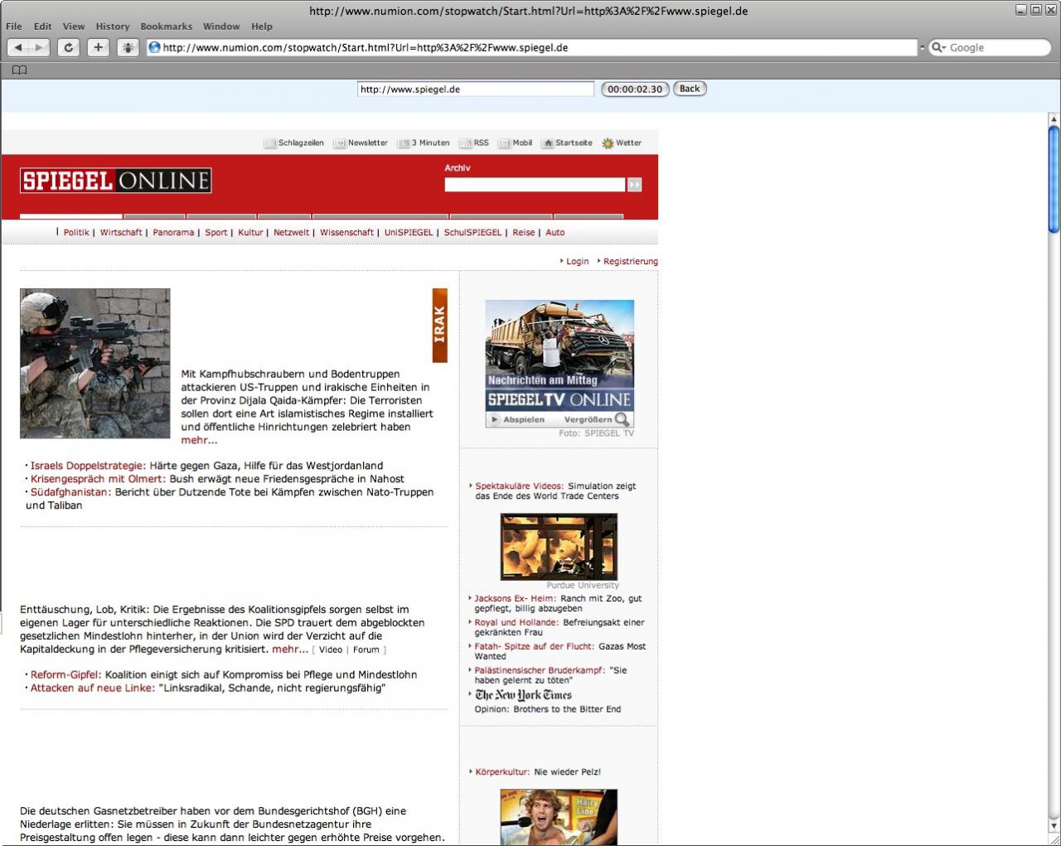Open the View menu
Screen dimensions: 1061x846
pos(74,27)
